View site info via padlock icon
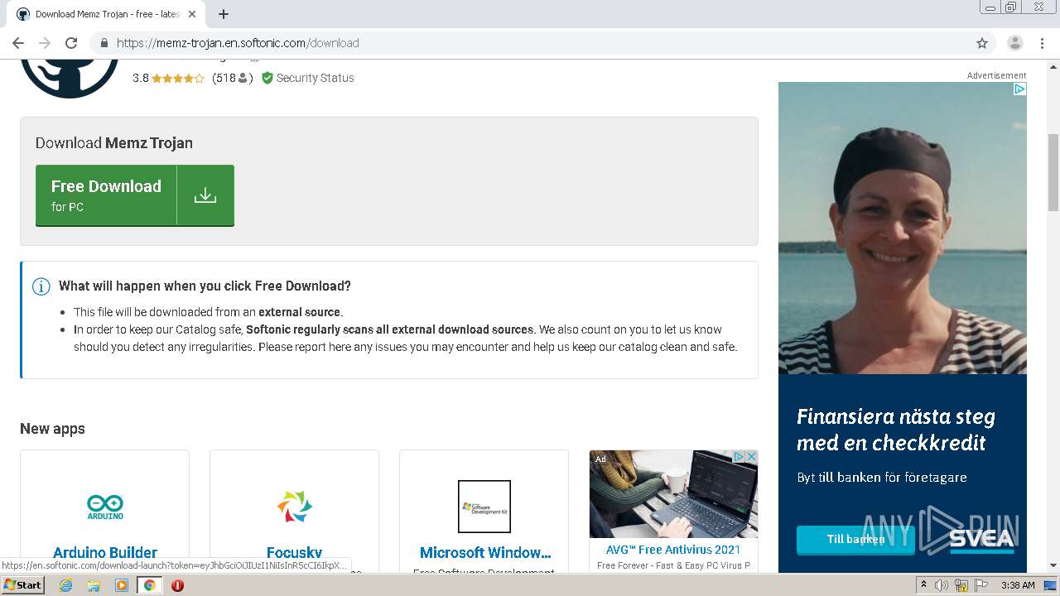This screenshot has width=1060, height=596. click(104, 43)
